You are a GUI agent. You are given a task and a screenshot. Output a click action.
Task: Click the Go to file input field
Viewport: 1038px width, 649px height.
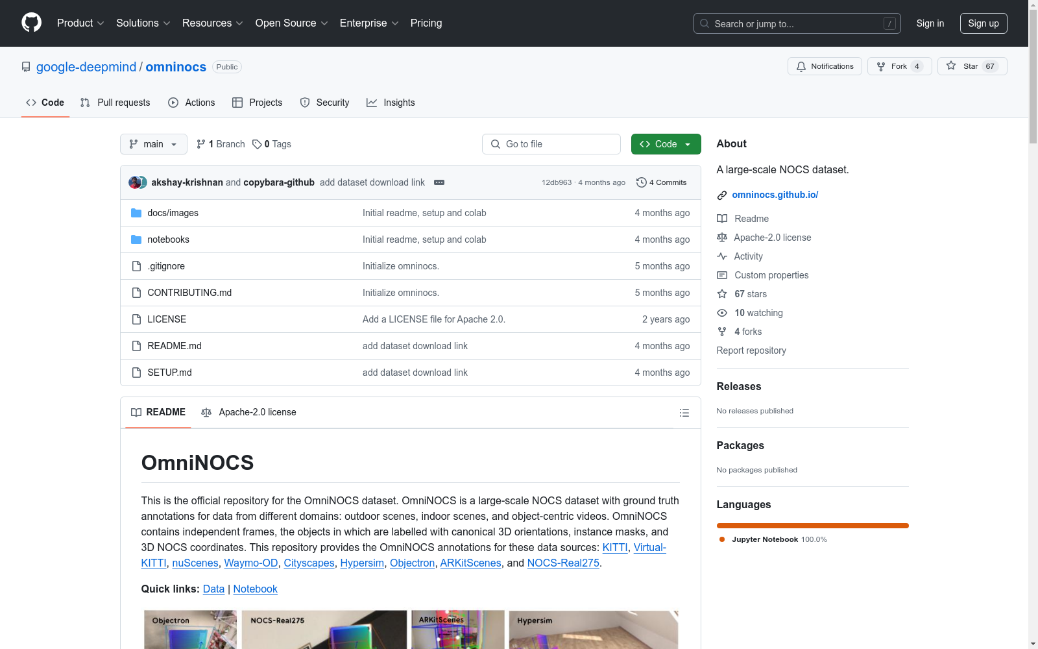551,144
